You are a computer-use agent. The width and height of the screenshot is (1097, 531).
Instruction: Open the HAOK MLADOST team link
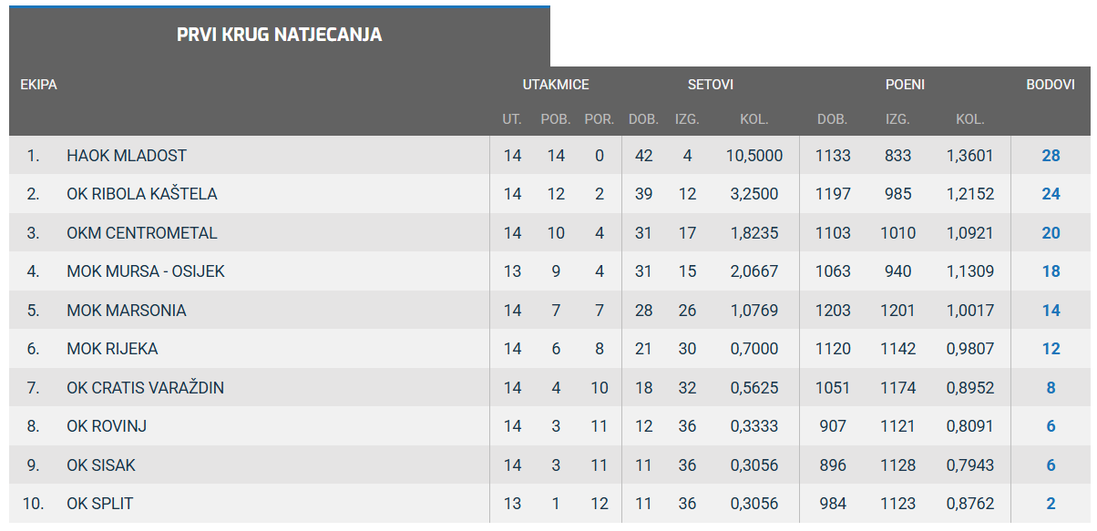[126, 156]
